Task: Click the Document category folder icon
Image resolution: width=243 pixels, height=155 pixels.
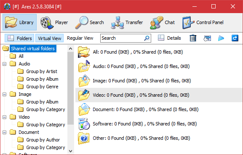Action: click(84, 109)
